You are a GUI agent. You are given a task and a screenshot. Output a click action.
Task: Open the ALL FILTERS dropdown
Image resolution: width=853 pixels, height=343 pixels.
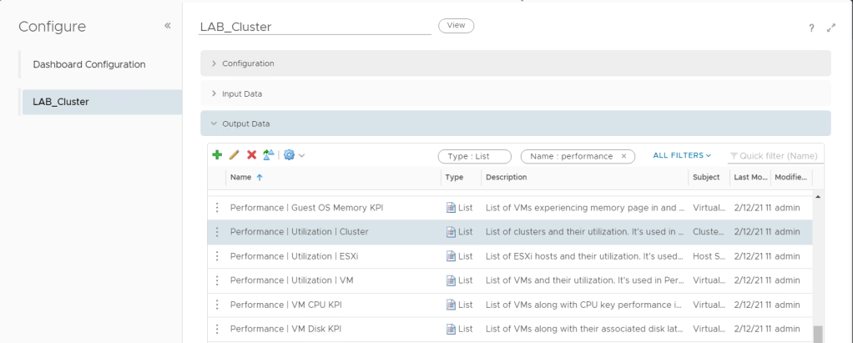click(x=682, y=155)
